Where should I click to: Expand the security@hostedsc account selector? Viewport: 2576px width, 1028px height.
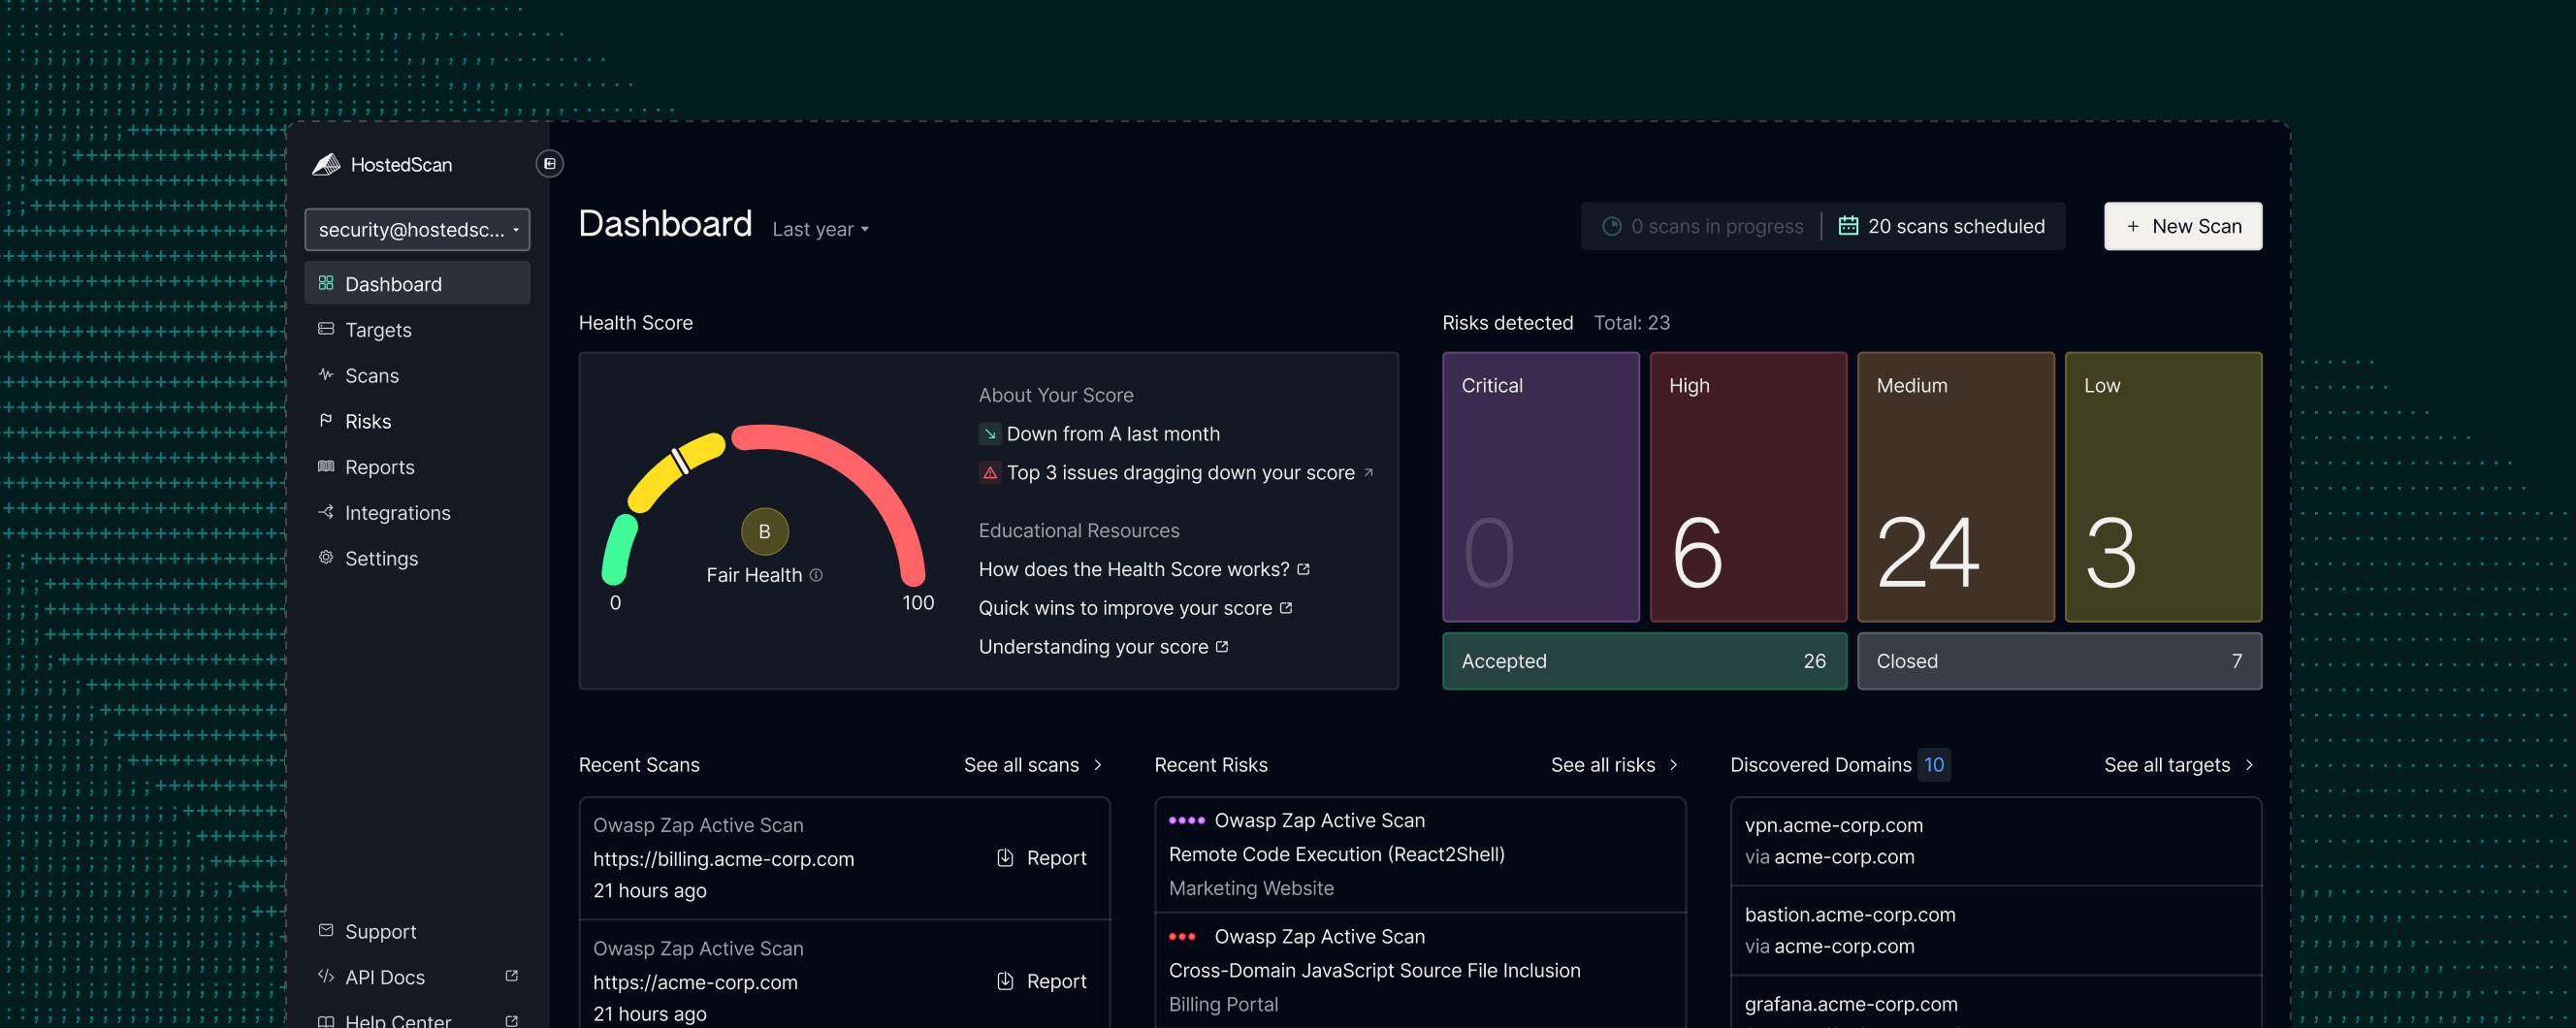(x=416, y=229)
